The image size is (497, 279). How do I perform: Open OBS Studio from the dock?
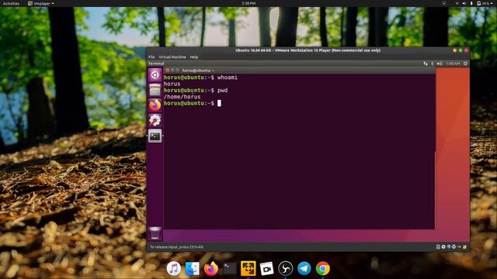pos(285,269)
